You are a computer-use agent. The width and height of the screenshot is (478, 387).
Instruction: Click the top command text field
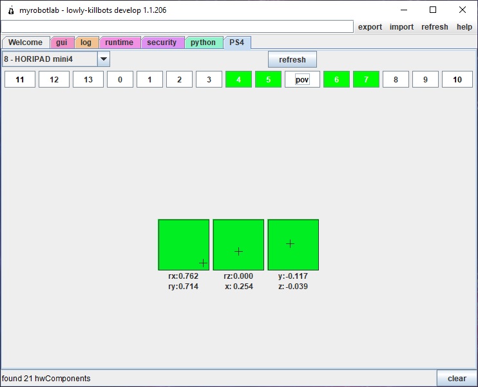(x=177, y=26)
